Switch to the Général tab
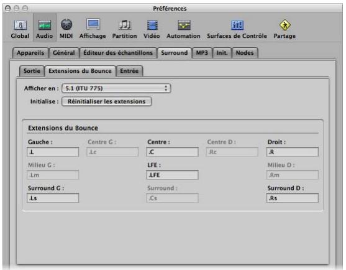 (64, 53)
